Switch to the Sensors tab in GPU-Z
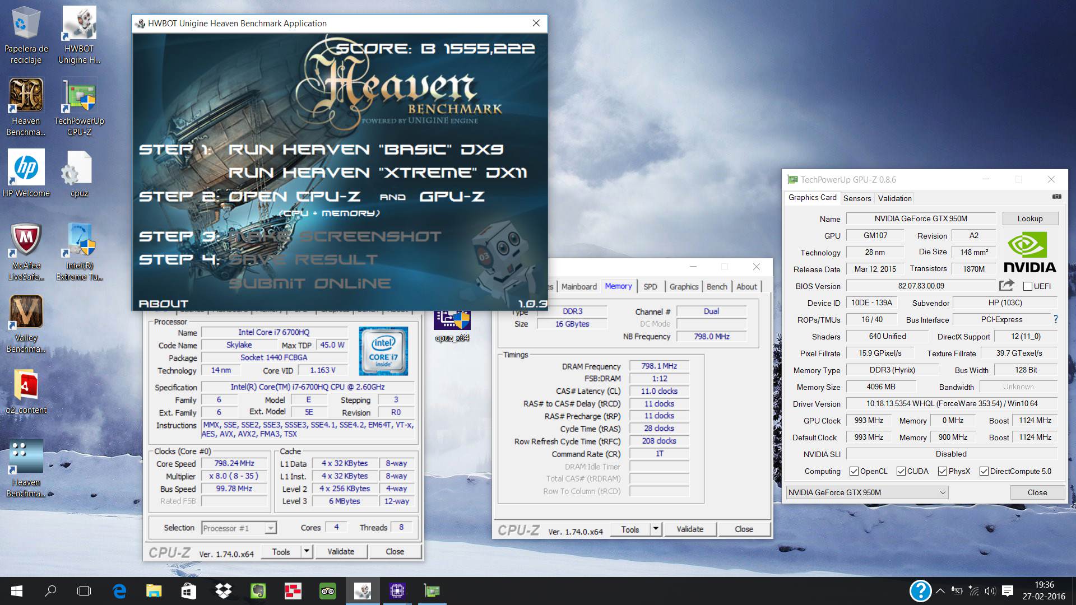 click(x=857, y=198)
